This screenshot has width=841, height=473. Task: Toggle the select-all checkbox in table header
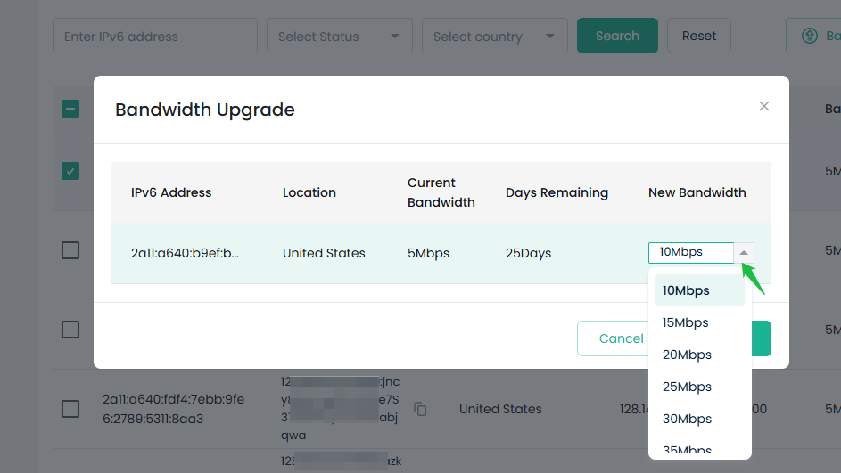click(x=70, y=109)
